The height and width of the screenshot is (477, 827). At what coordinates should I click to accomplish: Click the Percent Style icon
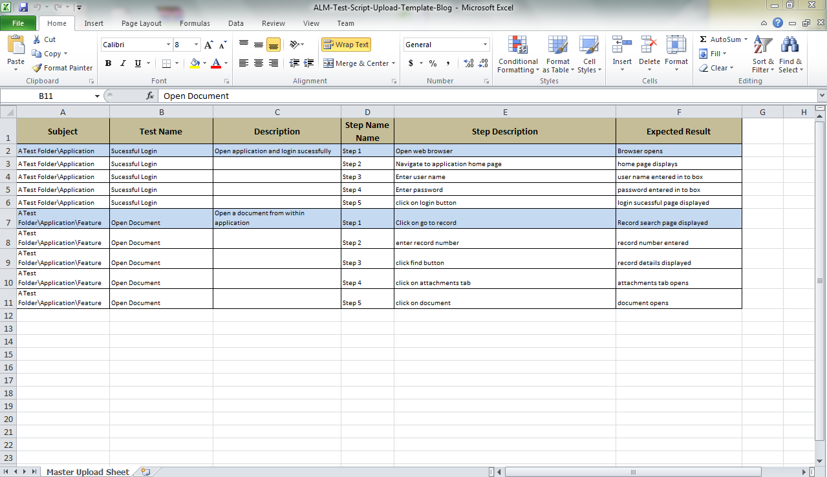pos(432,64)
